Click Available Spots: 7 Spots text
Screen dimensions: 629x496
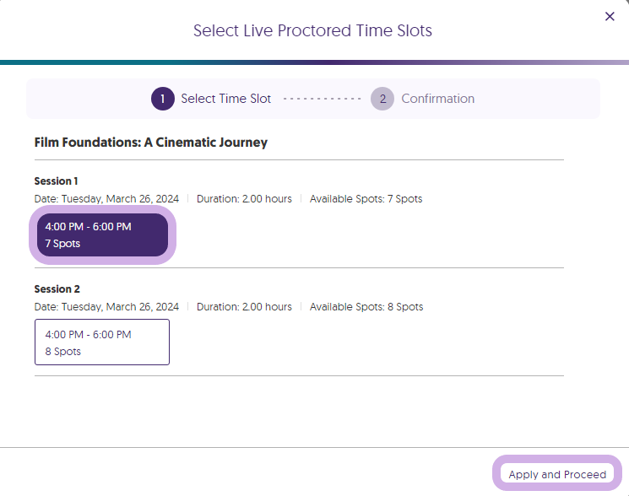[366, 199]
